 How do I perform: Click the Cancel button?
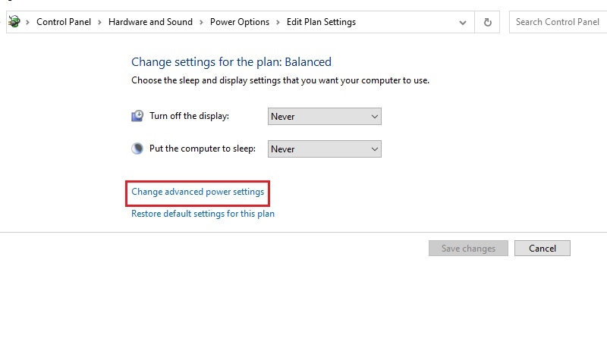click(x=543, y=249)
